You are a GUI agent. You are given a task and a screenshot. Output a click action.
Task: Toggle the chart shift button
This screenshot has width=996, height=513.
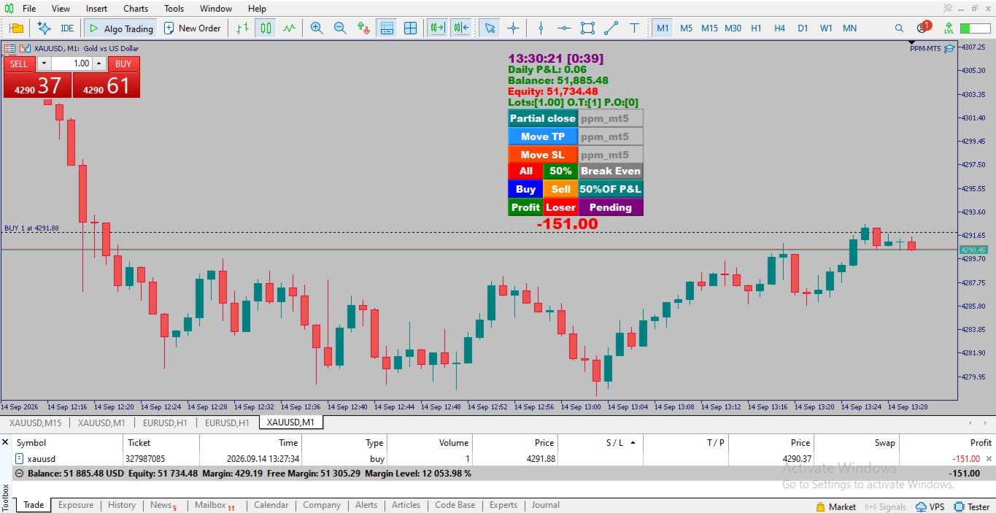coord(460,28)
